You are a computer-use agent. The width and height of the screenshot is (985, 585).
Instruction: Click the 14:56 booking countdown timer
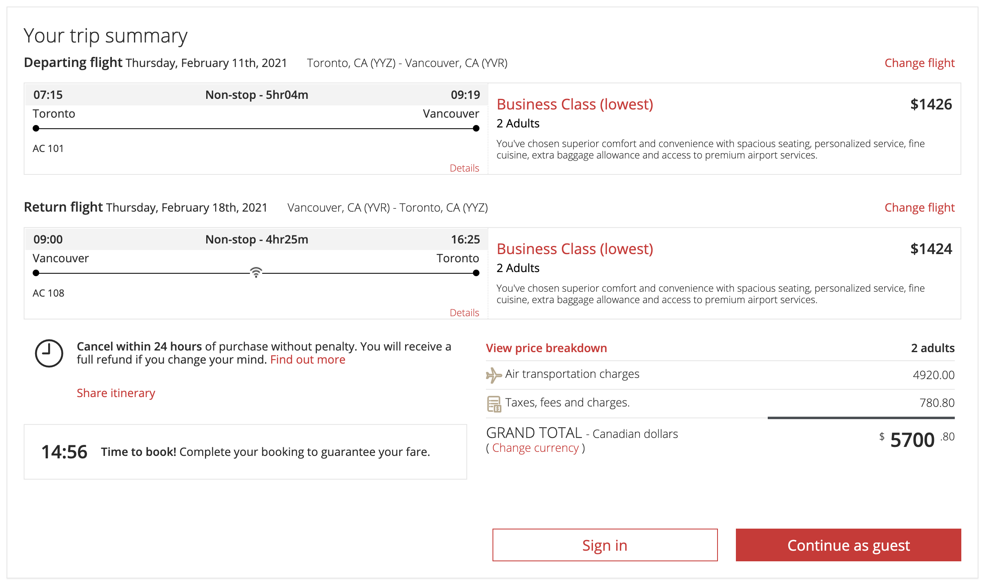pos(64,452)
